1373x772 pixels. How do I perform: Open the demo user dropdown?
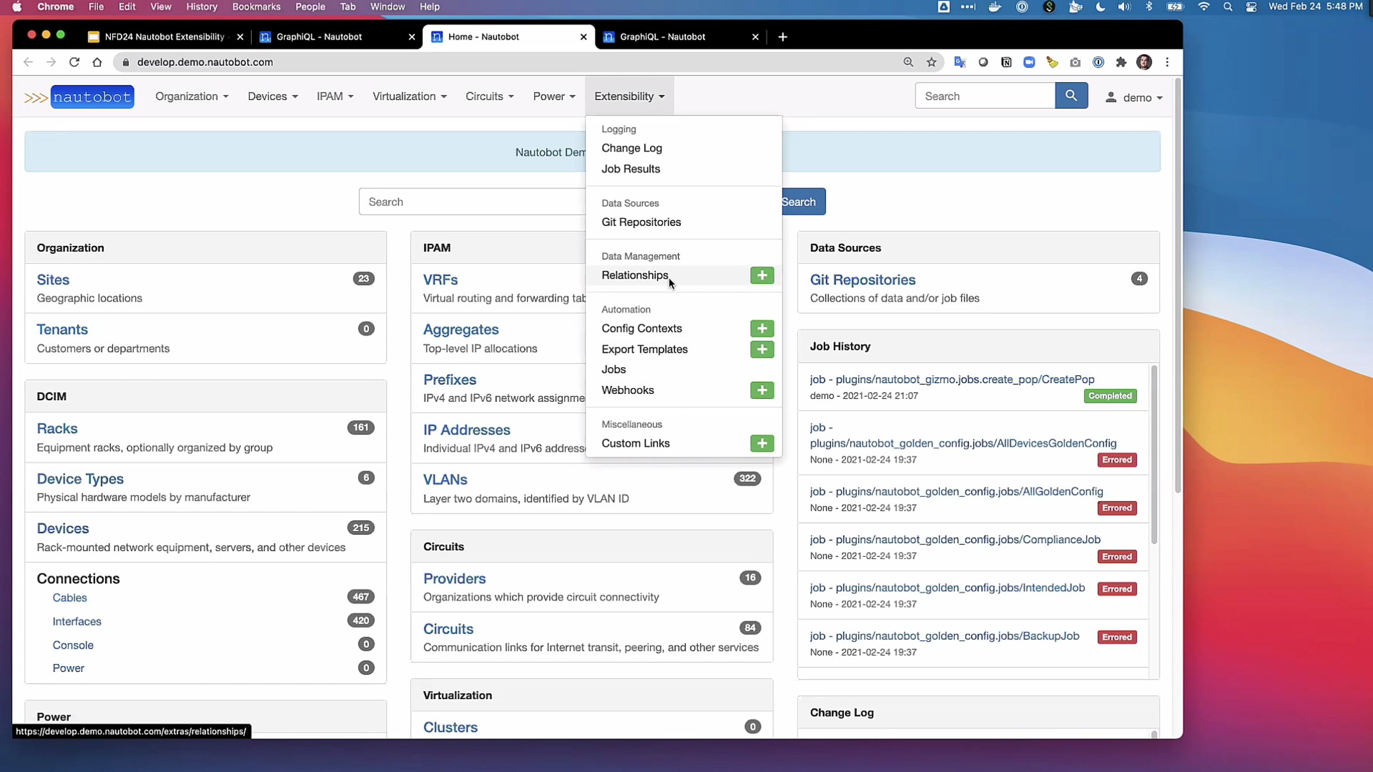tap(1136, 97)
